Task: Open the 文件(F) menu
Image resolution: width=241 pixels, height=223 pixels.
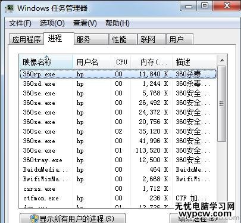Action: pyautogui.click(x=20, y=23)
